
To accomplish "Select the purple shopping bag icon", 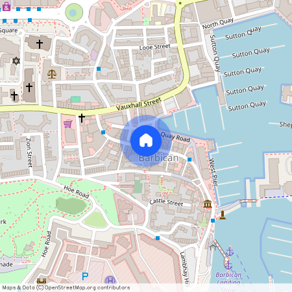I will tap(6, 6).
